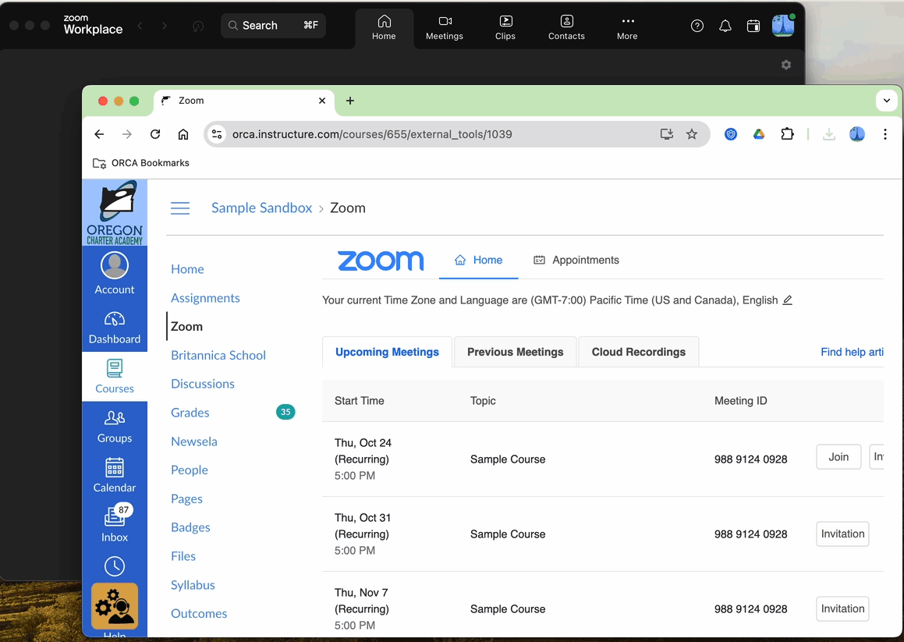Open settings gear in Zoom Workplace
Screen dimensions: 904x642
pos(785,65)
